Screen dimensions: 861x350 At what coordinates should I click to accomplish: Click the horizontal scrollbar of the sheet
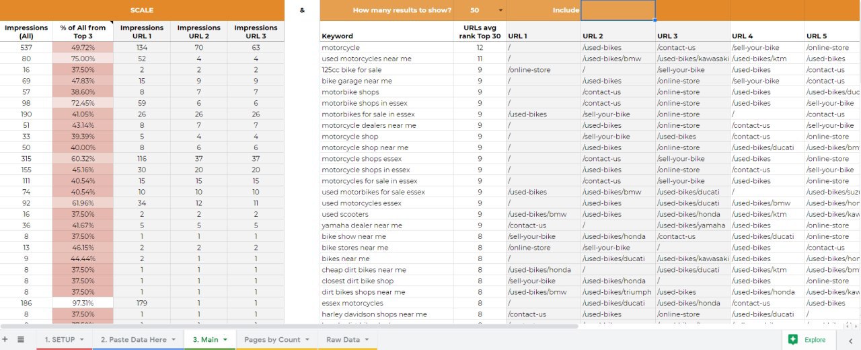289,326
